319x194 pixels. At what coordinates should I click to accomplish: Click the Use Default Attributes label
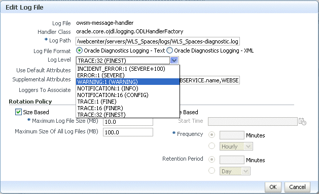44,70
